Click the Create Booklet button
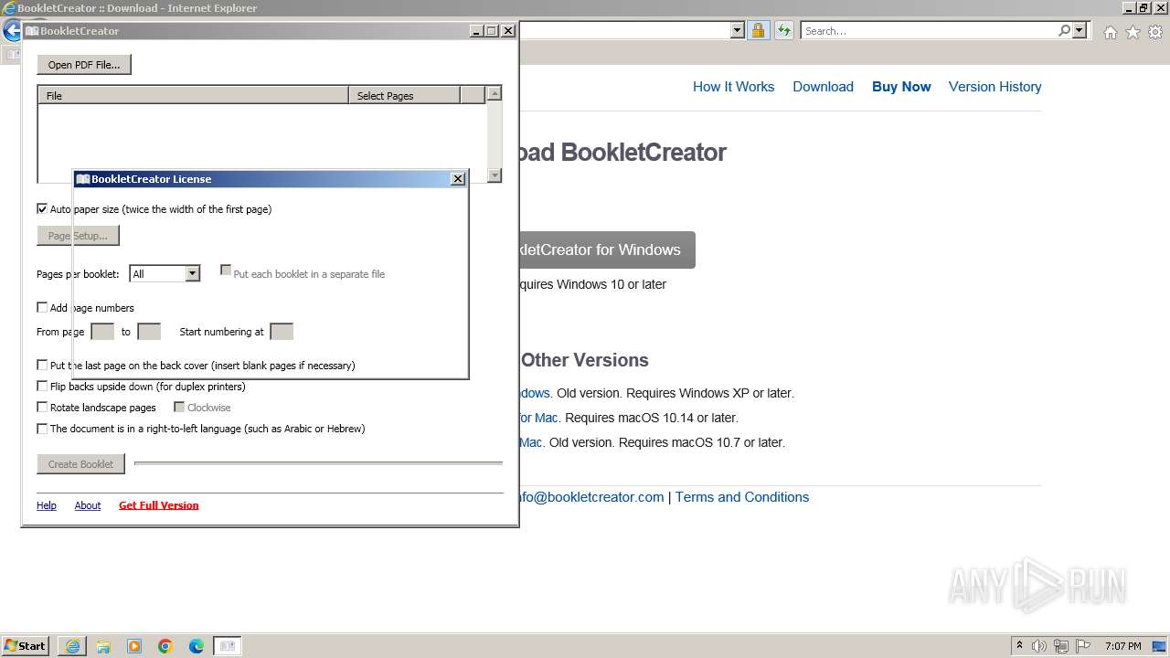Image resolution: width=1170 pixels, height=658 pixels. pyautogui.click(x=80, y=464)
